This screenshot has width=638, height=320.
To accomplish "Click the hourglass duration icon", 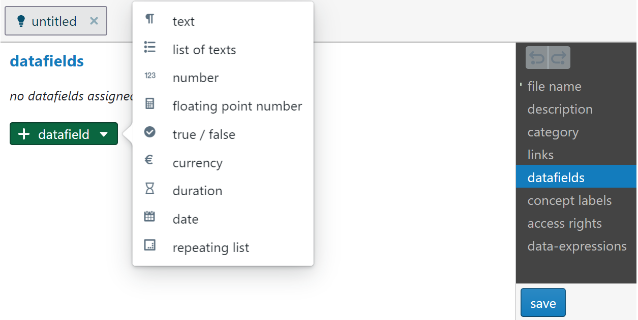I will coord(149,189).
